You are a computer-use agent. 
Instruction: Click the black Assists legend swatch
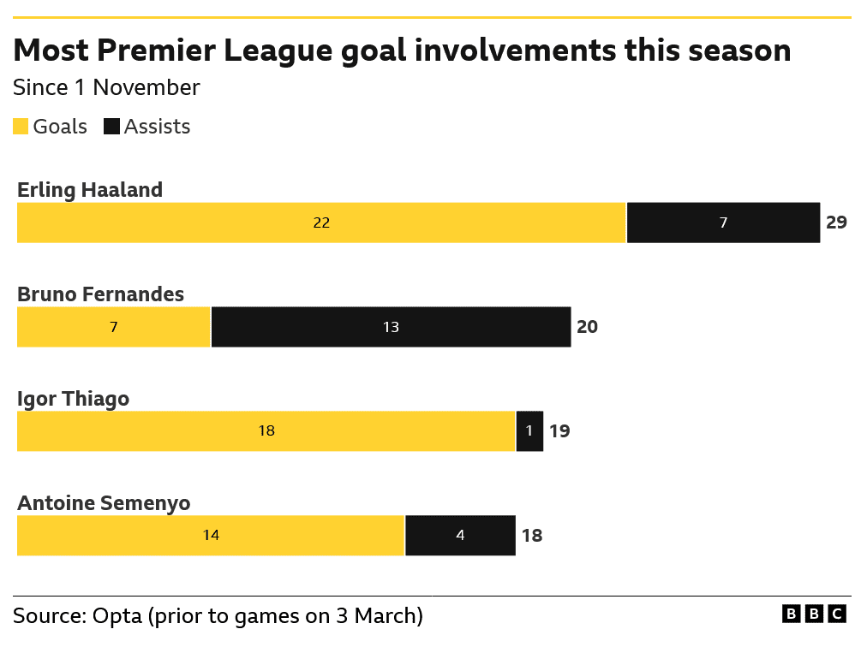[111, 127]
